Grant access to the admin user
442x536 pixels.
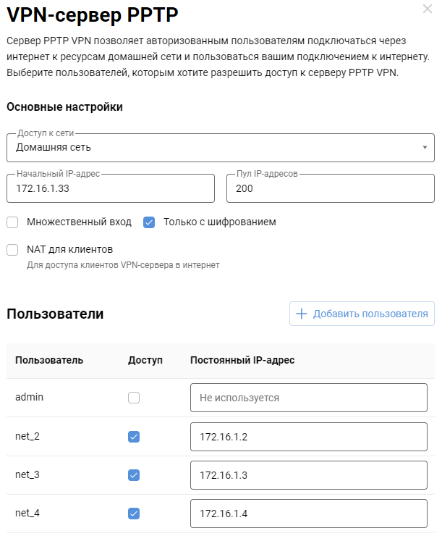pyautogui.click(x=134, y=398)
